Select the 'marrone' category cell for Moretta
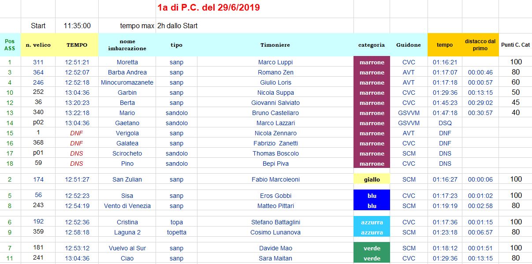The height and width of the screenshot is (264, 532). tap(372, 62)
